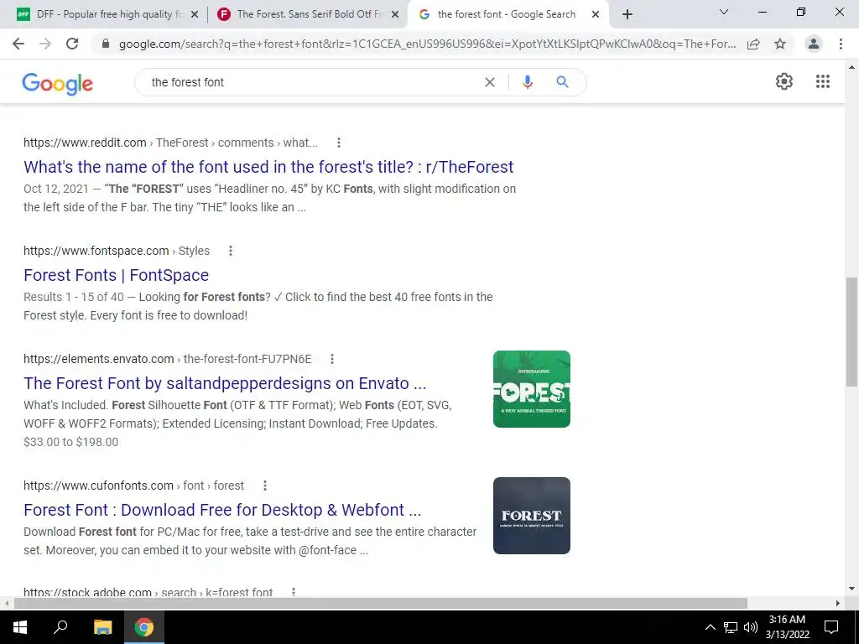
Task: Click price text $33.00 to $198.00
Action: [70, 442]
